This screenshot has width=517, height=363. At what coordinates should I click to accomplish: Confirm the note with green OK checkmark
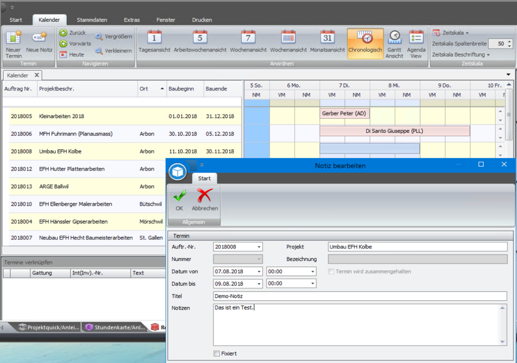[179, 200]
